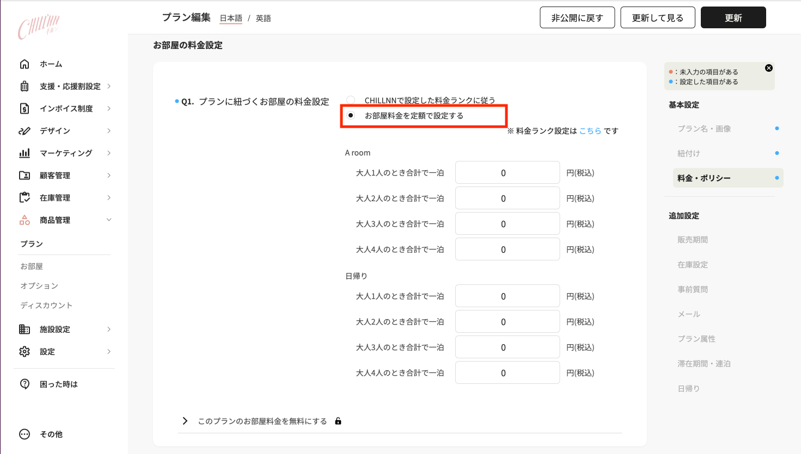Select CHILLNNで設定した料金ランクに従う radio option
The image size is (801, 454).
351,100
